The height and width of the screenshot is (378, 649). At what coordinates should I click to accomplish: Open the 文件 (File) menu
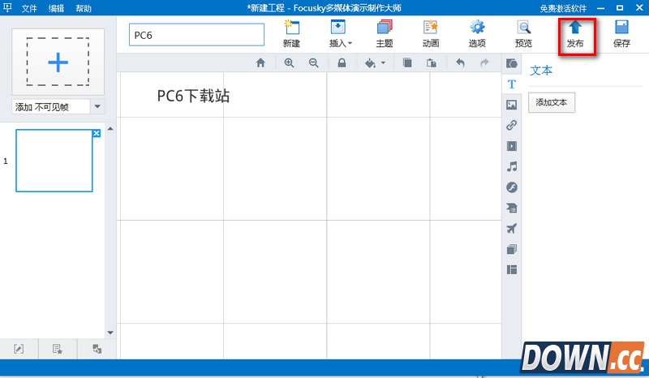(x=29, y=8)
